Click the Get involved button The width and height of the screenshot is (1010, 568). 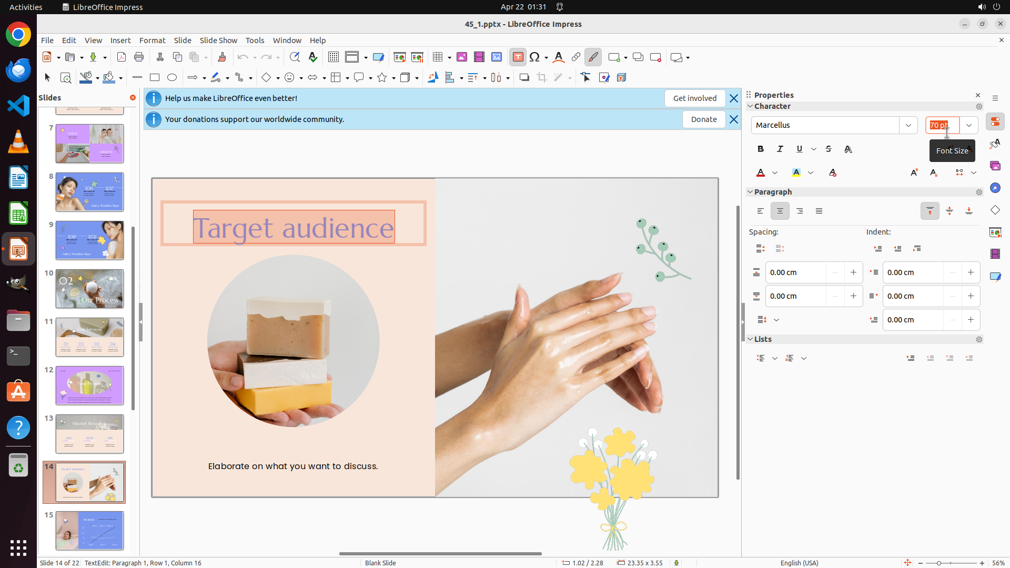[x=694, y=98]
